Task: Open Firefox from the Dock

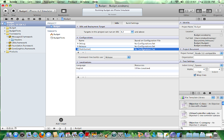Action: point(42,135)
